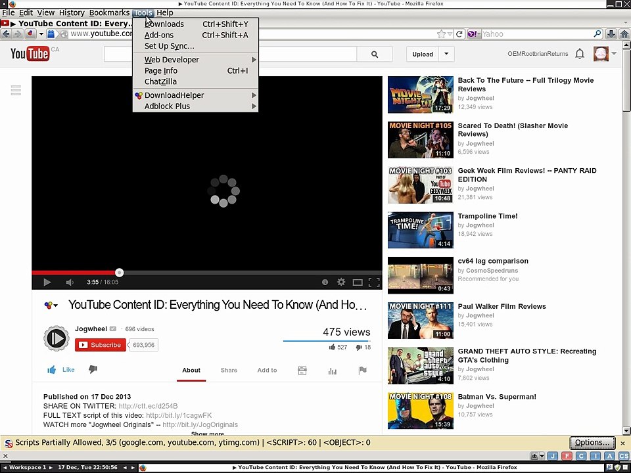The width and height of the screenshot is (631, 473).
Task: Expand the Adblock Plus submenu
Action: 196,106
